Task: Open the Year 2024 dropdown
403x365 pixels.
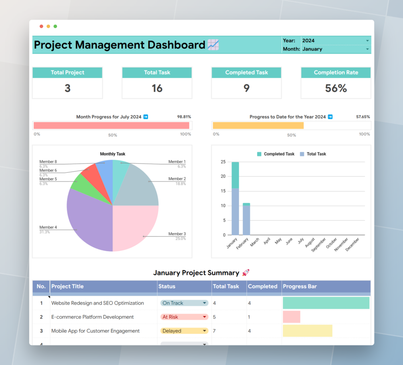Action: tap(336, 40)
